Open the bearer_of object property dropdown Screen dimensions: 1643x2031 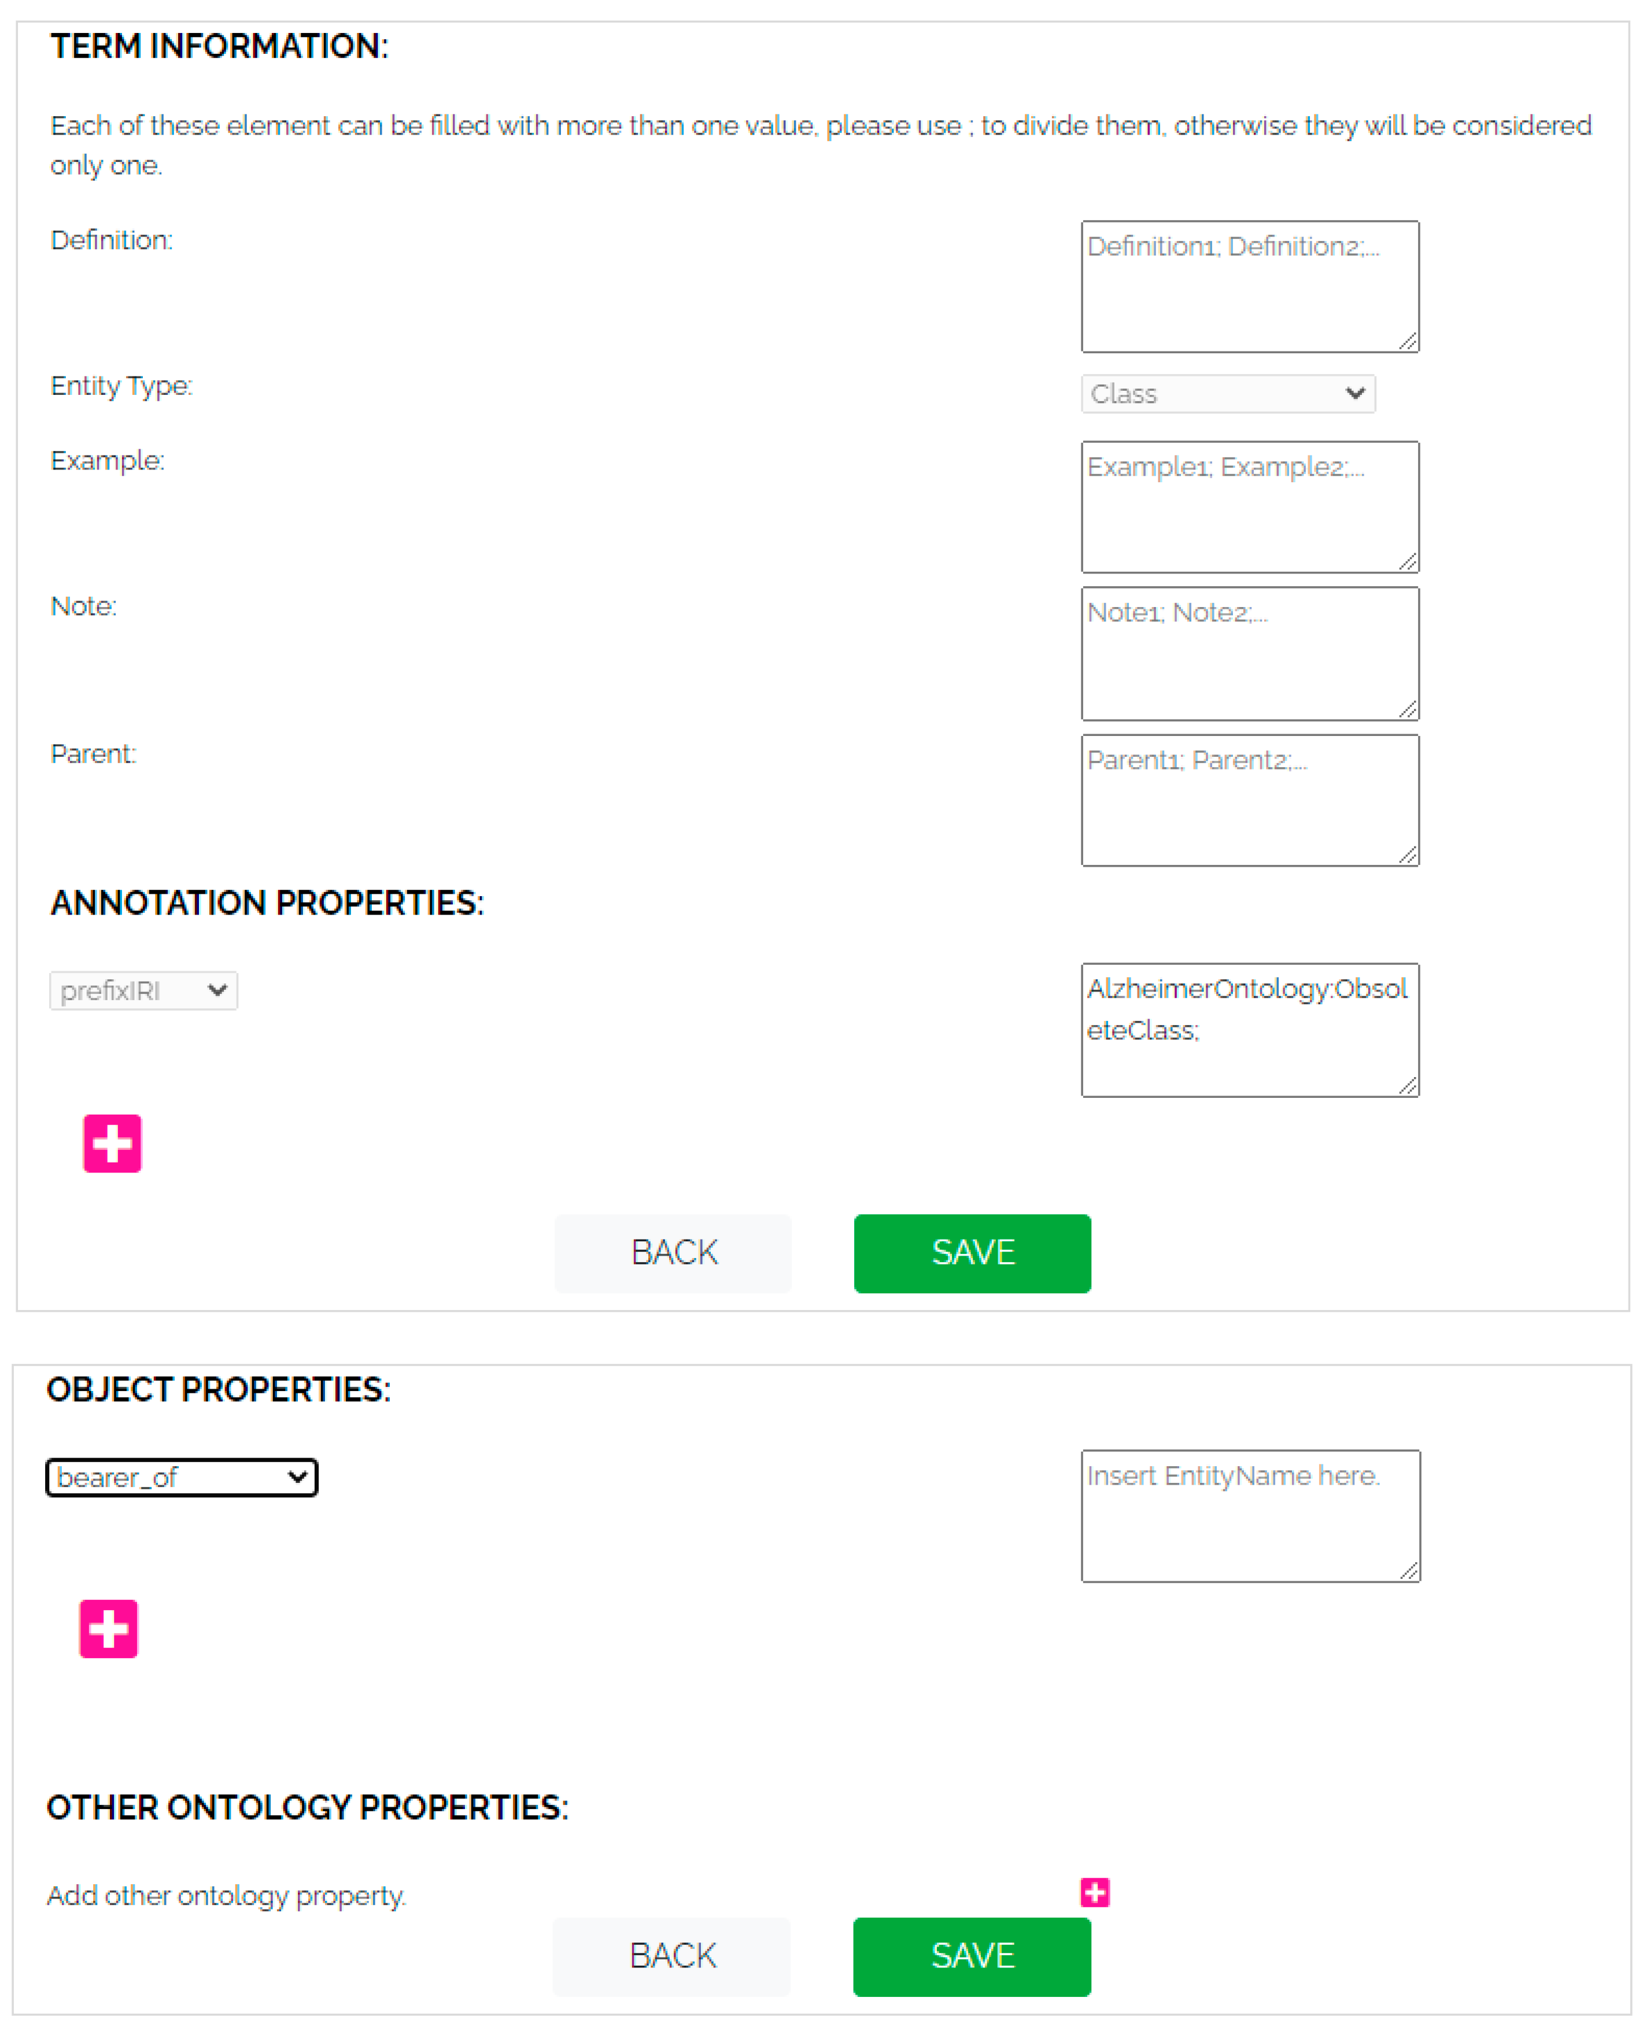coord(182,1477)
